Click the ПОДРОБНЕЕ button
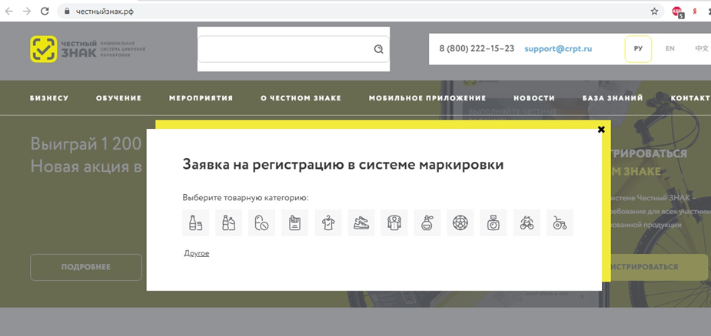The height and width of the screenshot is (336, 711). coord(85,267)
